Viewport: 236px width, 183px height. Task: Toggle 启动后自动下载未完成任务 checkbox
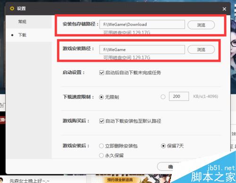[x=101, y=73]
